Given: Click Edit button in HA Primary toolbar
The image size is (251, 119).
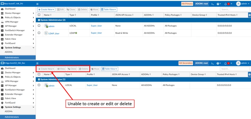Looking at the screenshot, I should [61, 9].
